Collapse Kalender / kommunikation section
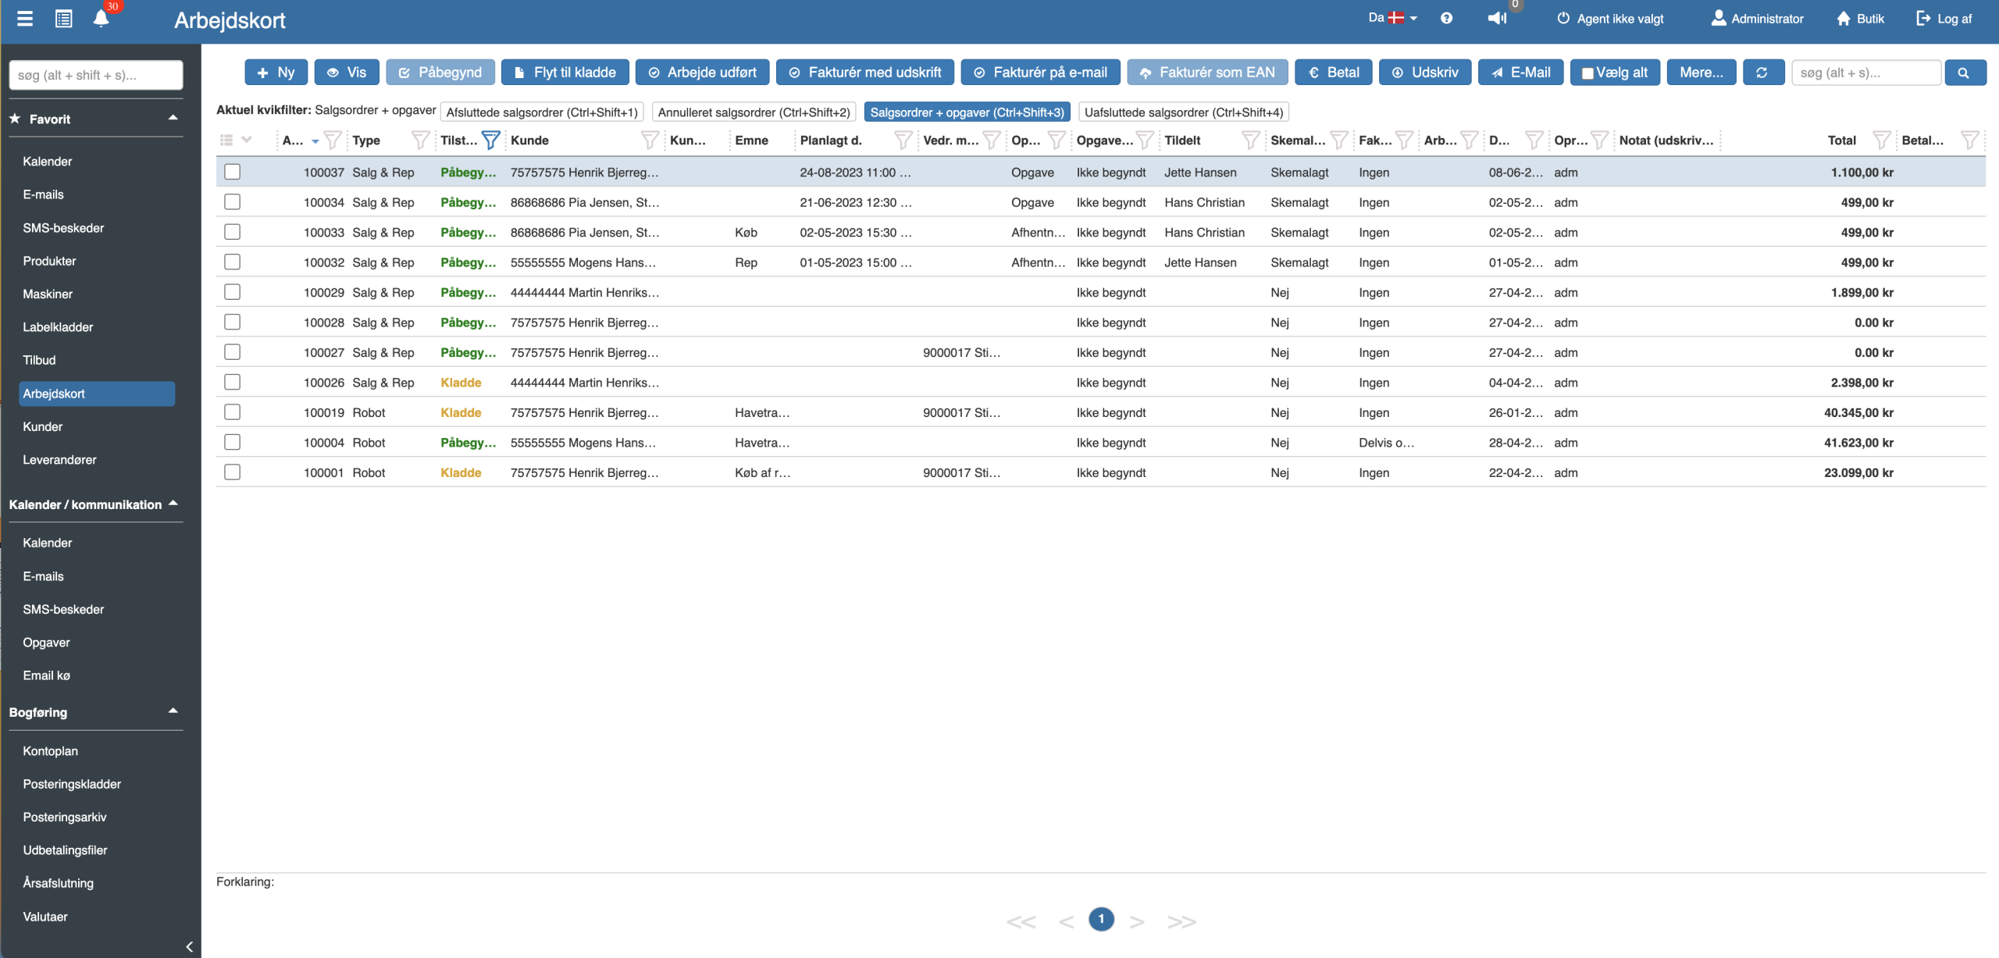 (173, 504)
